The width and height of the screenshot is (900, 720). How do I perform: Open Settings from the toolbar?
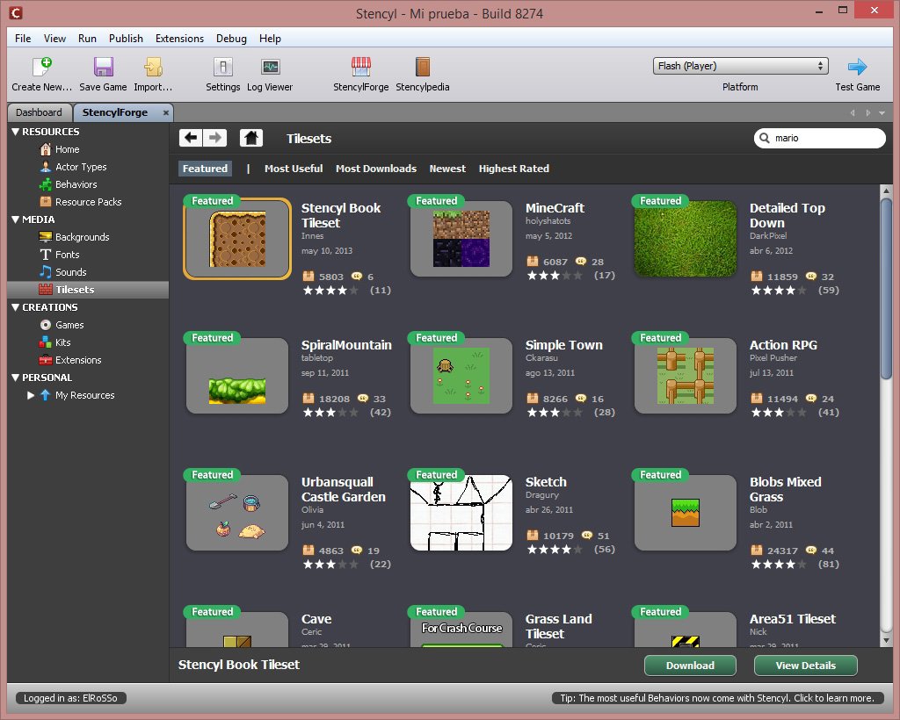[x=223, y=67]
